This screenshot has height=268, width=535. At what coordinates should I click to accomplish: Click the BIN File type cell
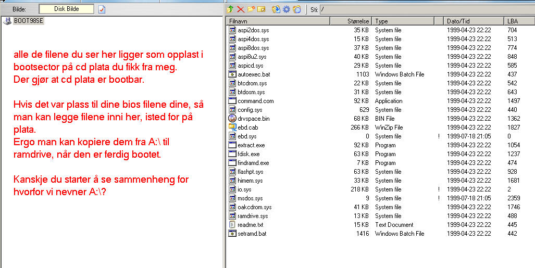(385, 119)
